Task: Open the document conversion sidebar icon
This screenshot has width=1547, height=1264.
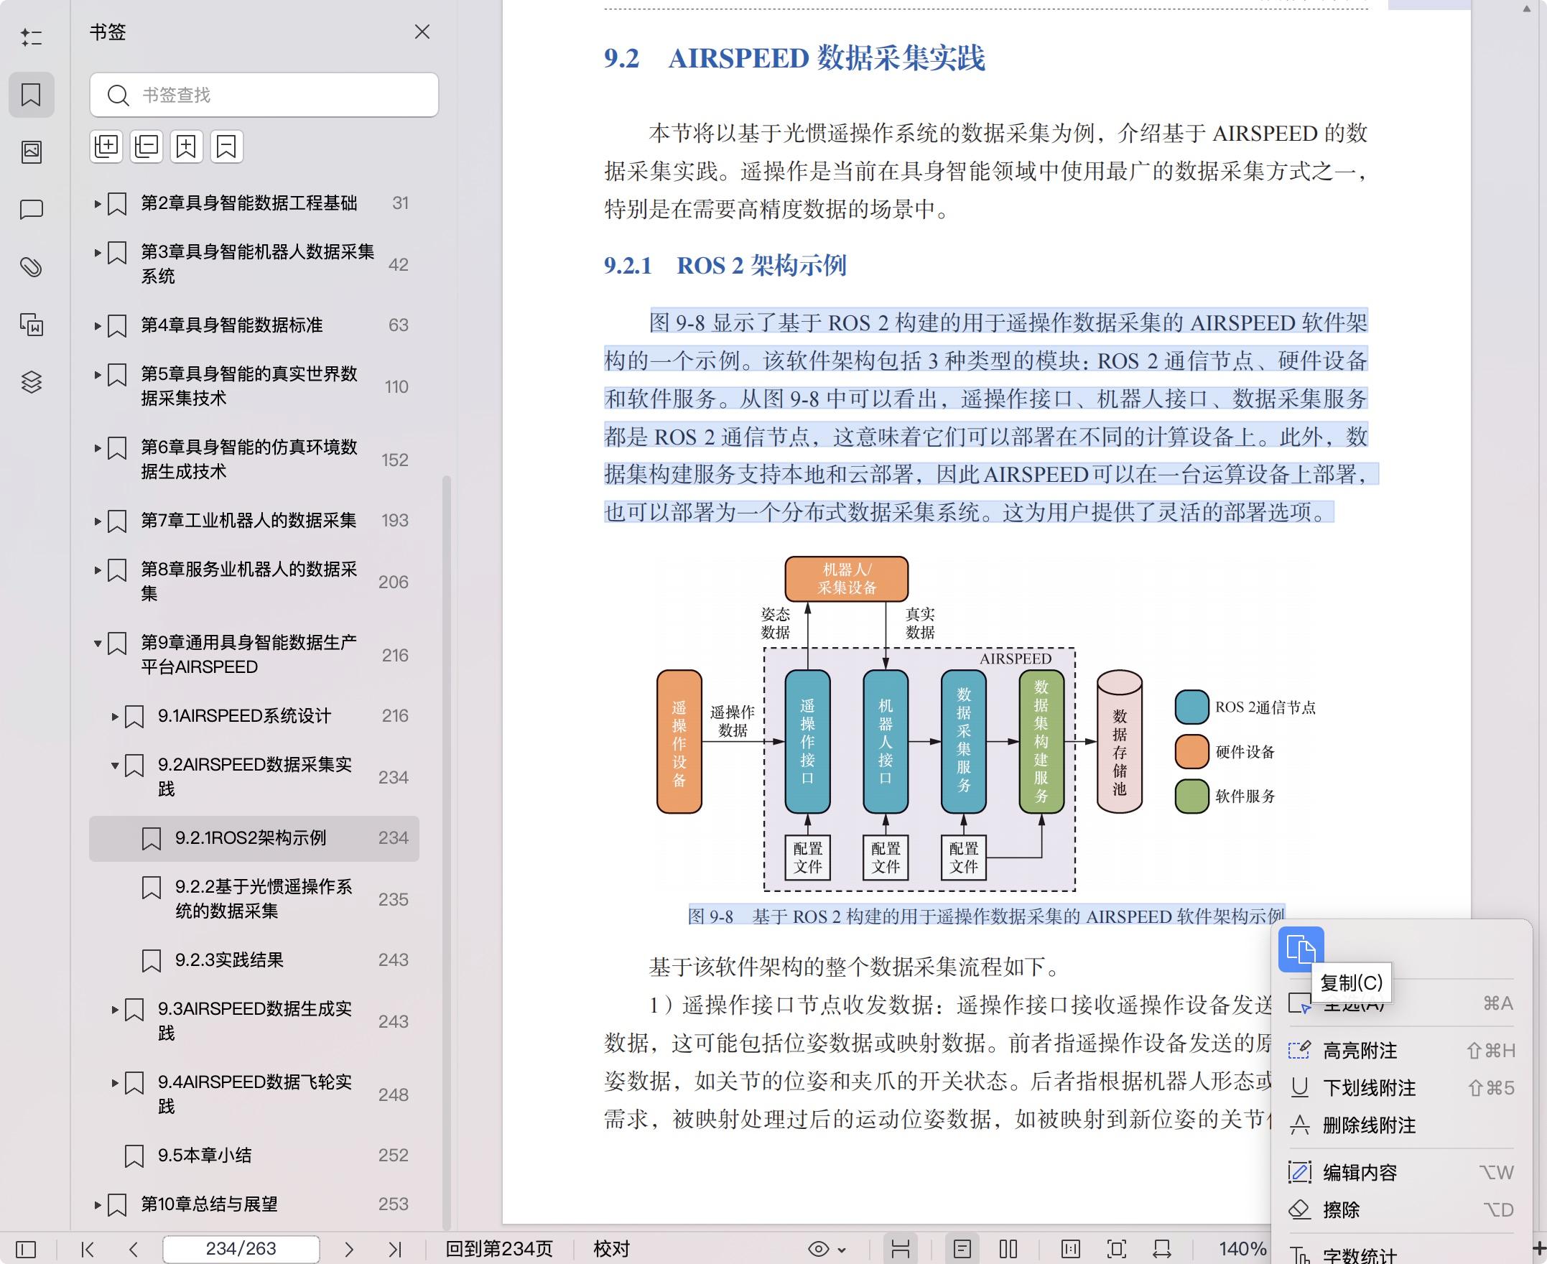Action: point(31,325)
